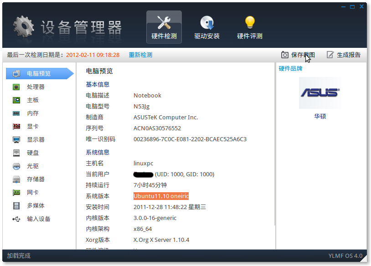This screenshot has height=266, width=371.
Task: Click the gear logo of 设备管理器
Action: (23, 27)
